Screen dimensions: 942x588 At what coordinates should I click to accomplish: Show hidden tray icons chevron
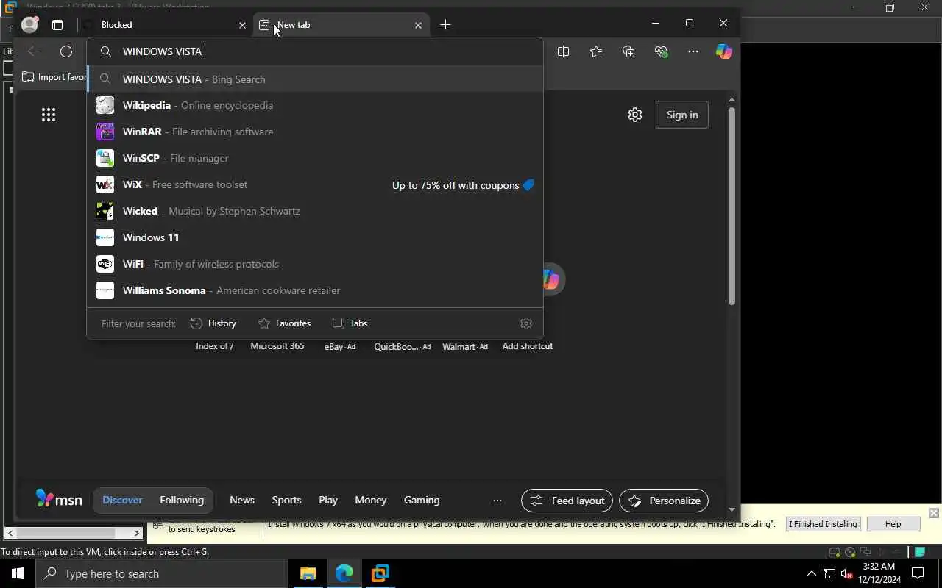click(x=812, y=574)
